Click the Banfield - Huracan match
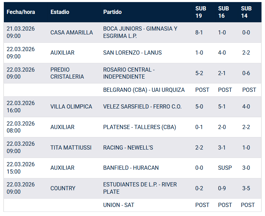Image resolution: width=265 pixels, height=216 pixels. coord(131,168)
